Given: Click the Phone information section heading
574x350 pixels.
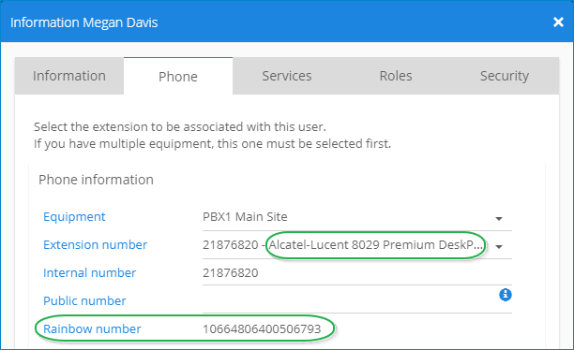Looking at the screenshot, I should [x=96, y=180].
